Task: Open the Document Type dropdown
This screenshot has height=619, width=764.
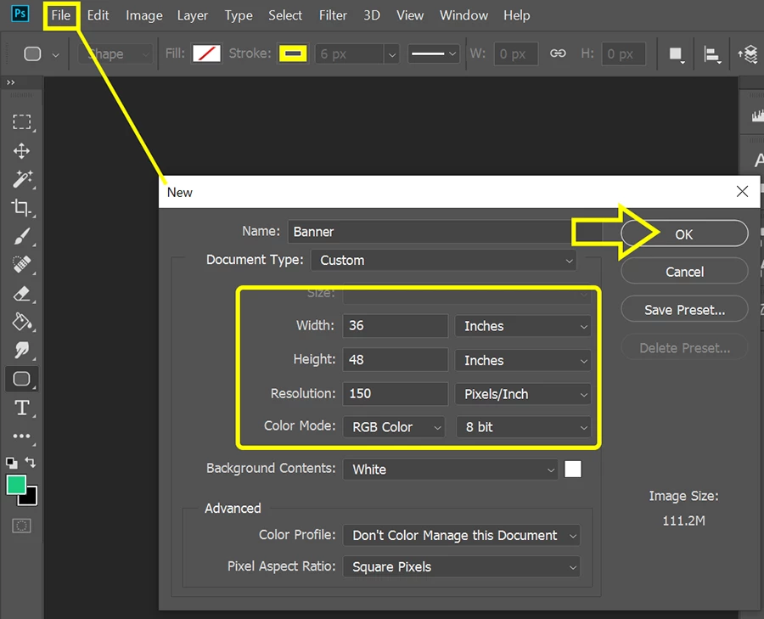Action: click(x=443, y=261)
